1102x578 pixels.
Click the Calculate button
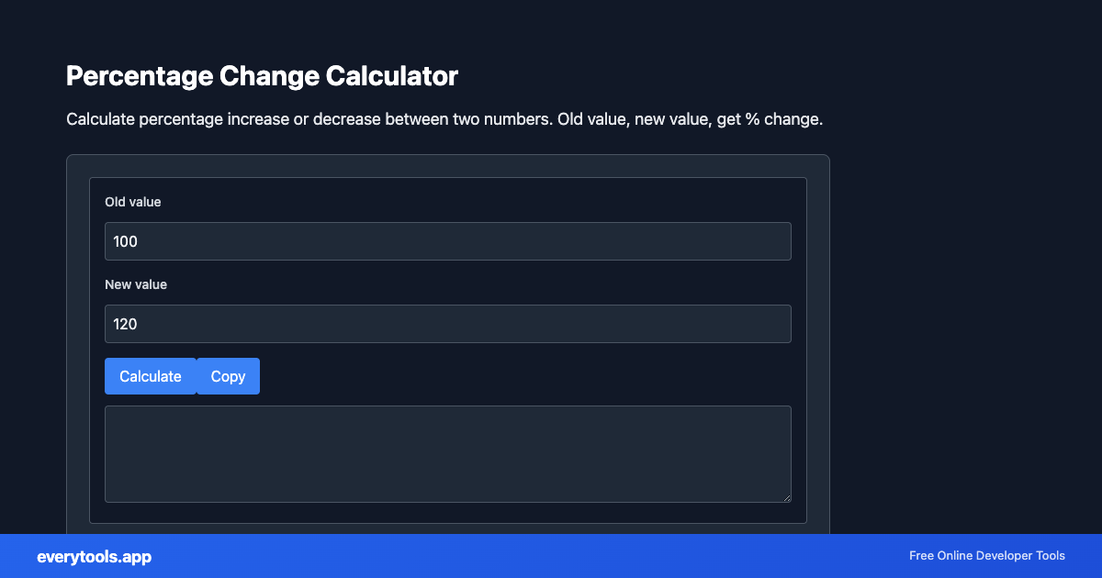click(x=151, y=376)
